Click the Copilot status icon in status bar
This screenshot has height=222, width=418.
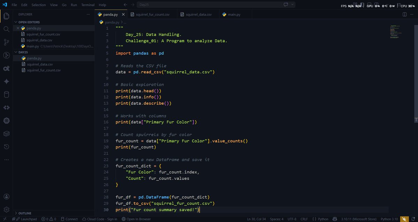coord(335,219)
